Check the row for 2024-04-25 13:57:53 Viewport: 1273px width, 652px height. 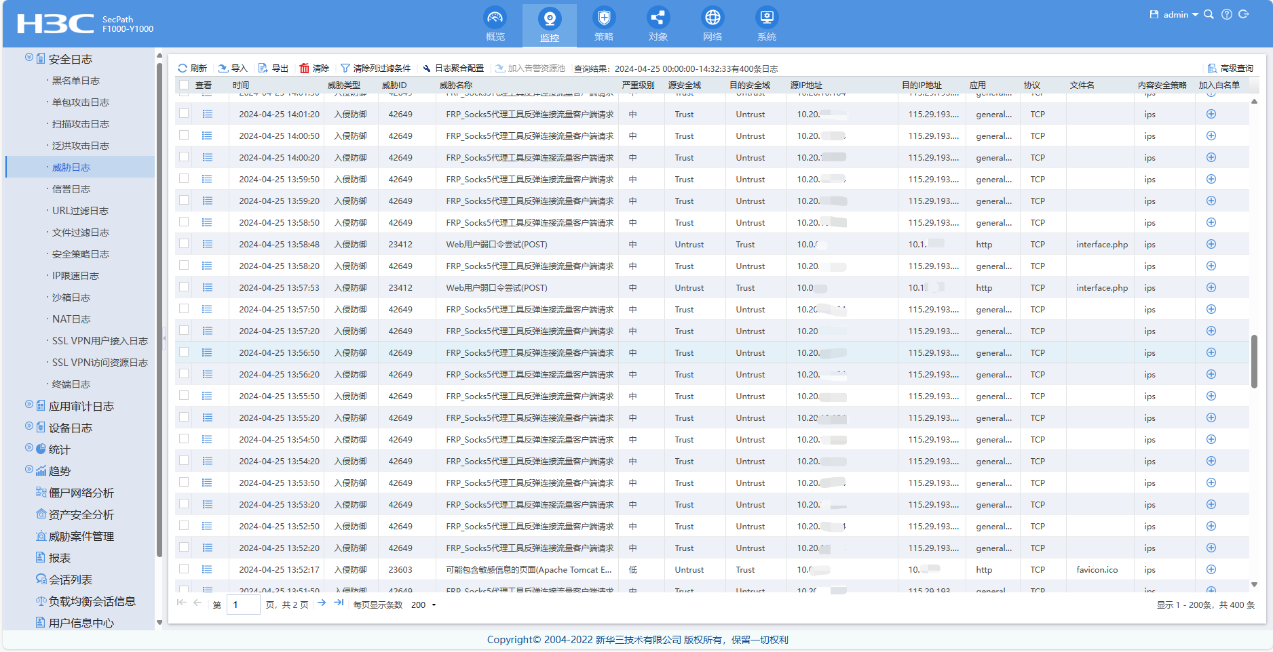click(x=184, y=287)
